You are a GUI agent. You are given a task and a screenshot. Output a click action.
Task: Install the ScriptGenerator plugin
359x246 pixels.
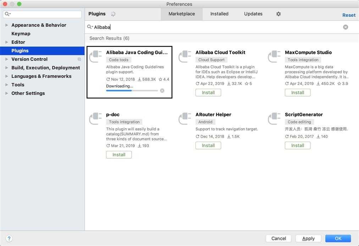coord(298,146)
